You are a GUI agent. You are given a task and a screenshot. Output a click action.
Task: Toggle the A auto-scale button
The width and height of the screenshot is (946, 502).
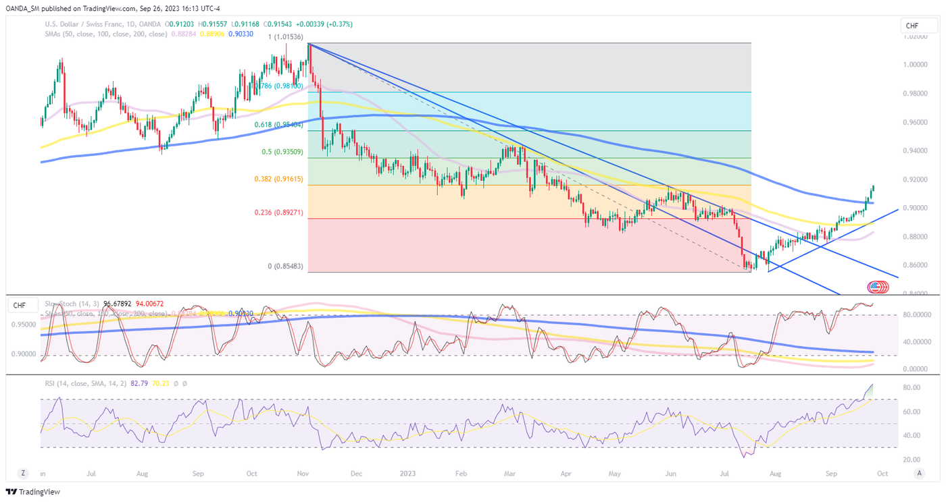(x=919, y=474)
